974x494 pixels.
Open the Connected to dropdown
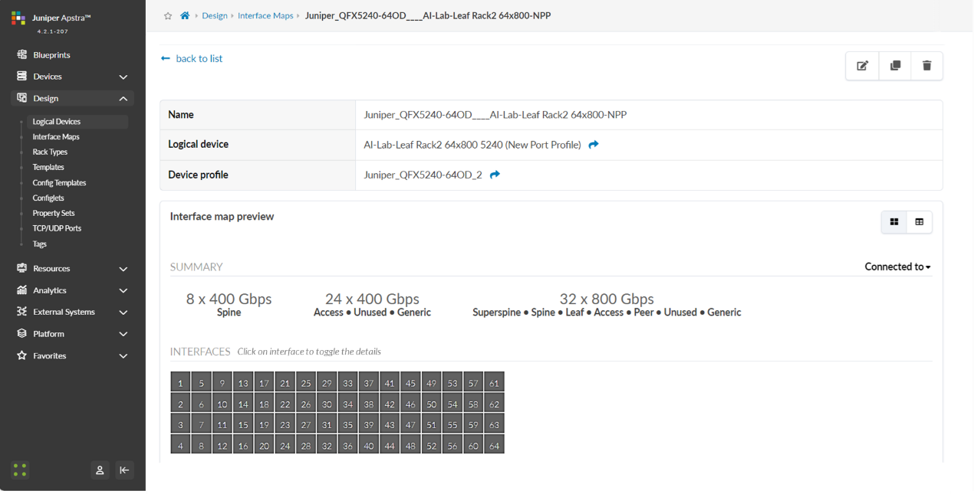coord(897,267)
